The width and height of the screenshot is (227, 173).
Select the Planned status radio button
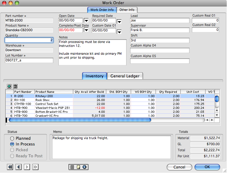coord(12,139)
